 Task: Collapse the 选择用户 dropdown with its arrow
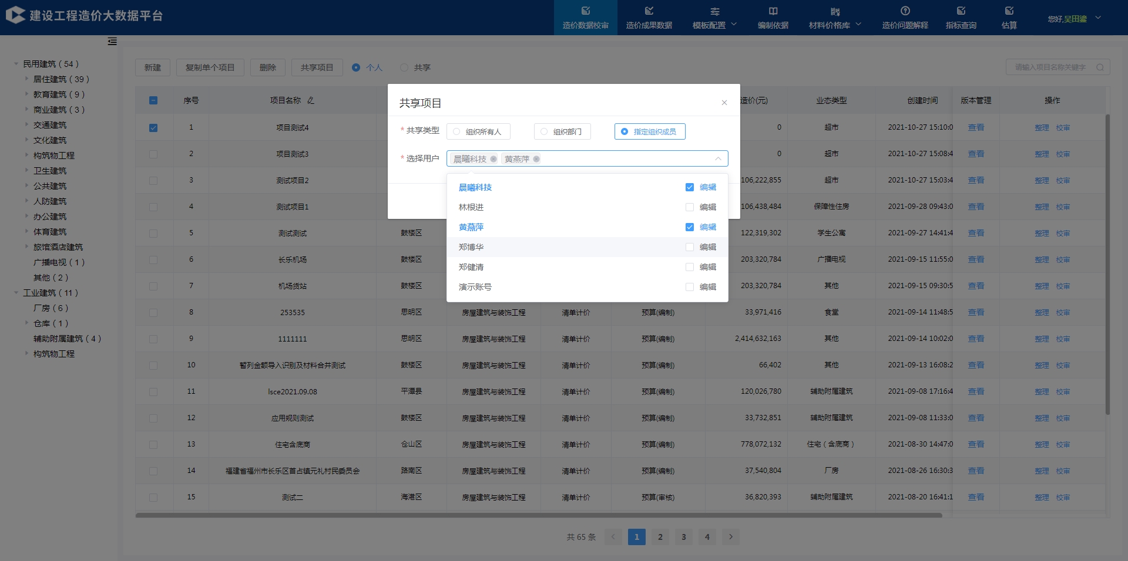pyautogui.click(x=718, y=159)
